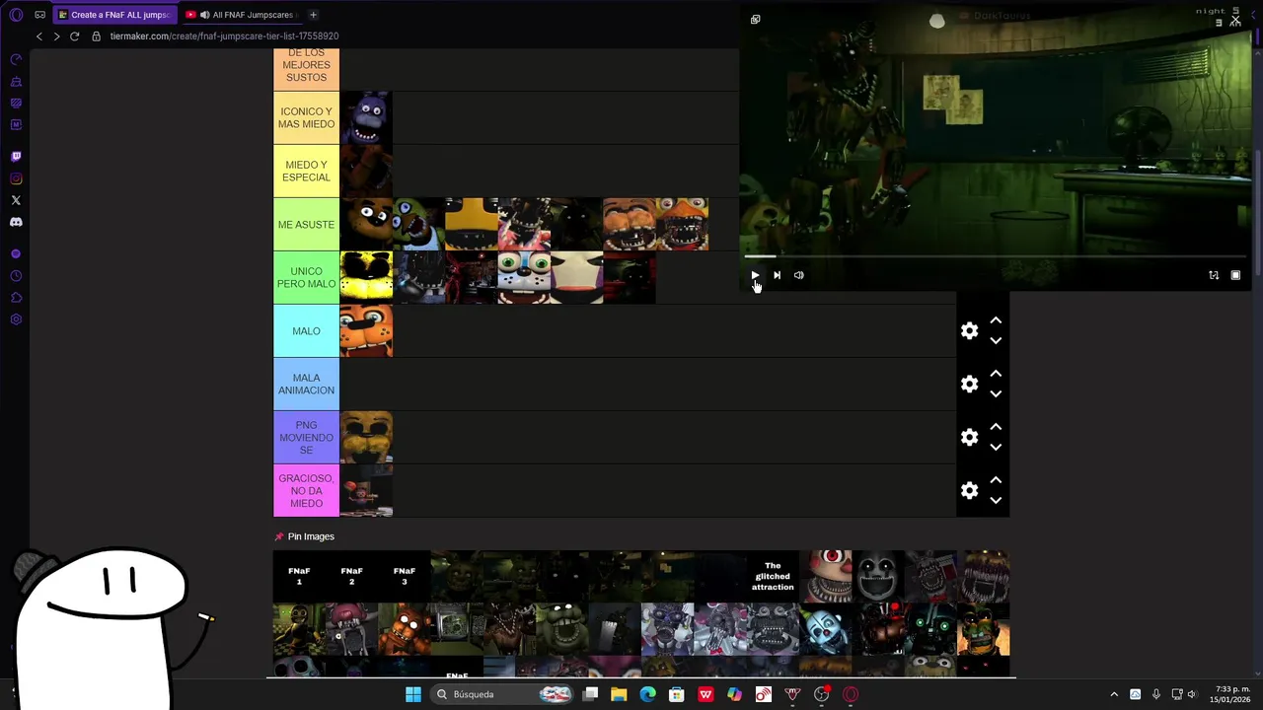
Task: Open Discord in Opera sidebar
Action: coord(16,222)
